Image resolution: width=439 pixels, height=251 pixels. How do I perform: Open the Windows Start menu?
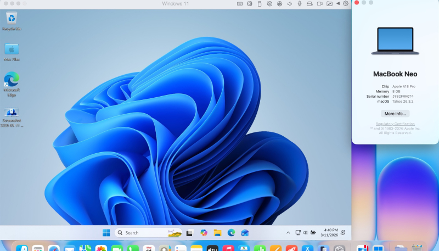pos(106,233)
